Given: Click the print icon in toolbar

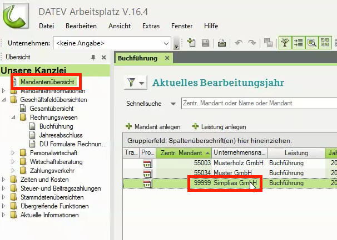Looking at the screenshot, I should click(x=221, y=43).
